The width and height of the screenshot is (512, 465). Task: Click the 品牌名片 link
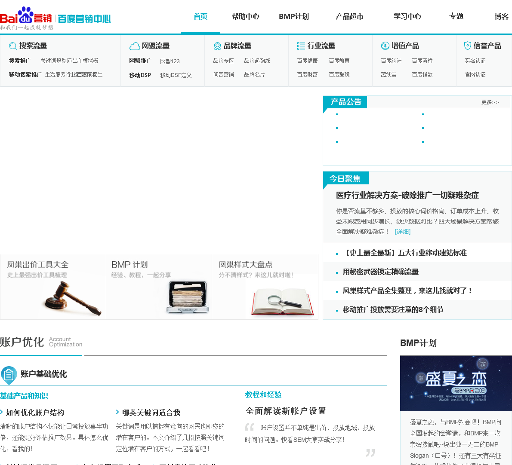[x=254, y=74]
